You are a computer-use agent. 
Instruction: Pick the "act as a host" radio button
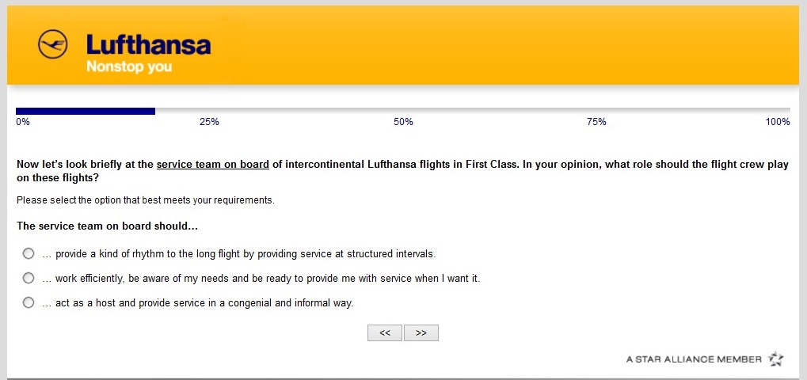tap(29, 302)
